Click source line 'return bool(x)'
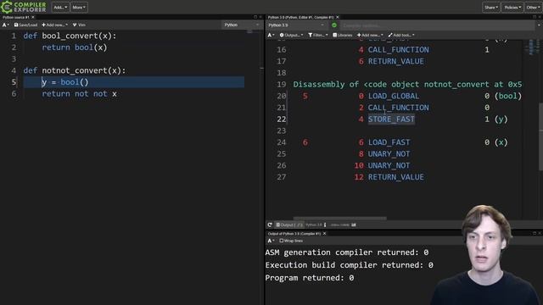The height and width of the screenshot is (305, 543). click(75, 47)
